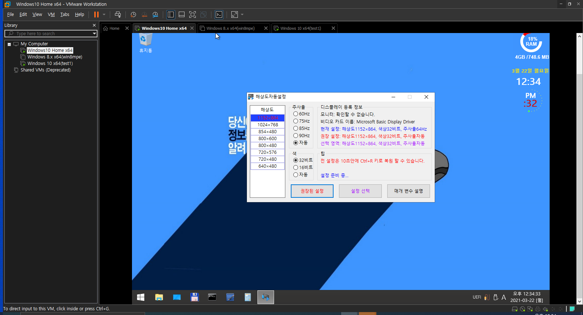
Task: Select Shared VMs (Deprecated) in the Library
Action: click(x=45, y=70)
